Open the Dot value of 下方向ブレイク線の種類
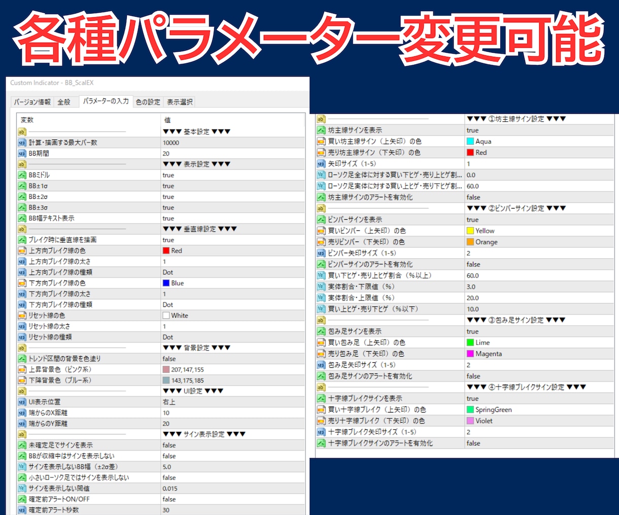Image resolution: width=619 pixels, height=515 pixels. coord(168,305)
